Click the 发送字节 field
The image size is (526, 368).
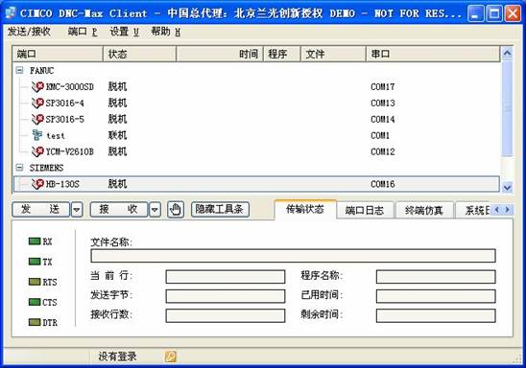226,296
